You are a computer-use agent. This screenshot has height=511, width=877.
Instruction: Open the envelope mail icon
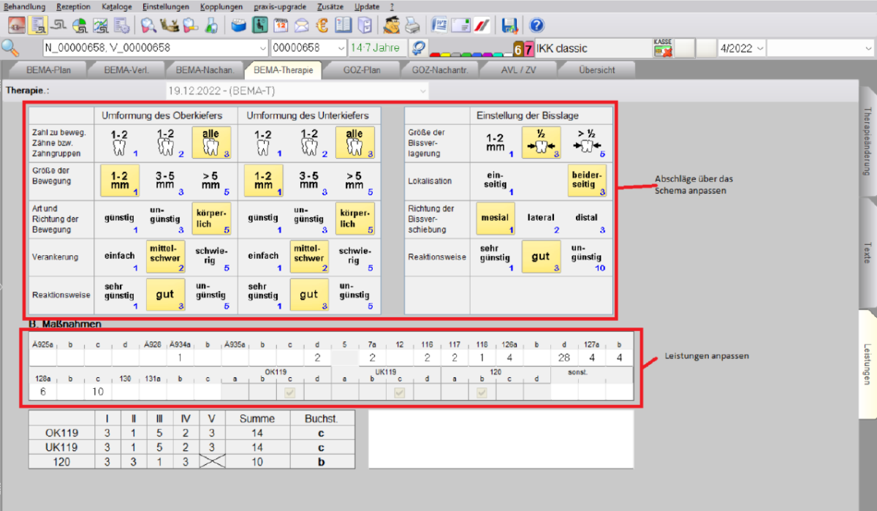[301, 26]
